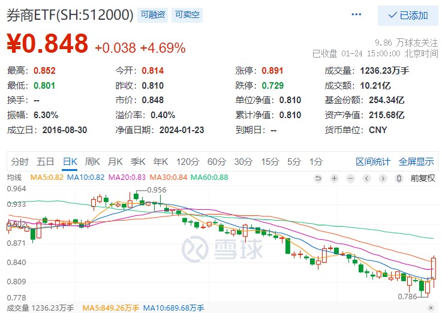
Task: Click the 成交额 value 10.21亿
Action: click(x=375, y=85)
